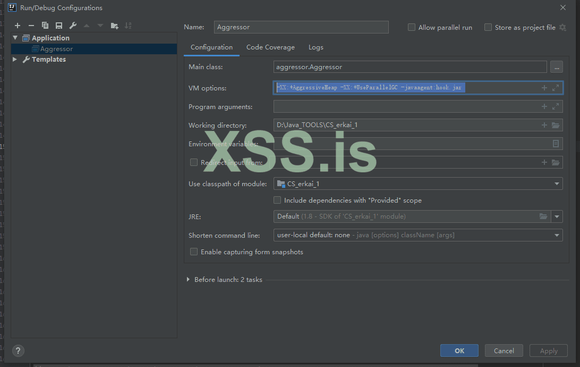
Task: Browse for working directory folder
Action: pyautogui.click(x=556, y=126)
